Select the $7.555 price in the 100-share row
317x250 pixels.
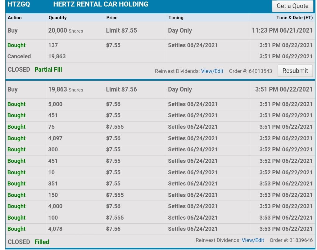click(x=115, y=218)
